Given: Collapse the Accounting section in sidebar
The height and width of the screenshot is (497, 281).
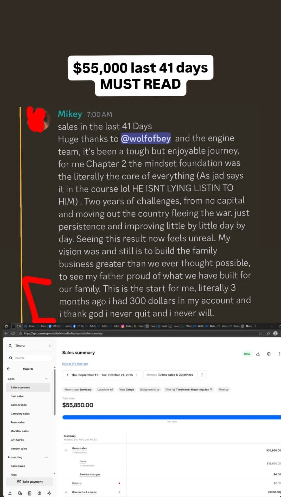Looking at the screenshot, I should tap(46, 457).
